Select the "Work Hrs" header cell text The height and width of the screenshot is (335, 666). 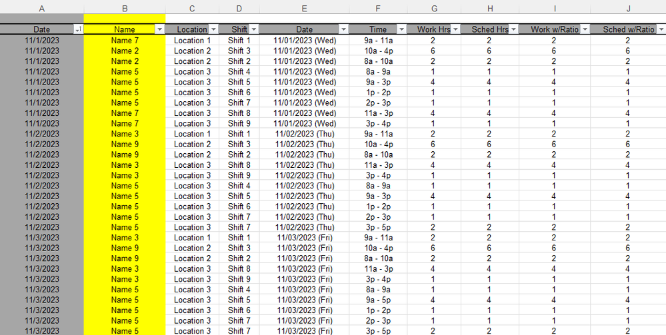(433, 30)
